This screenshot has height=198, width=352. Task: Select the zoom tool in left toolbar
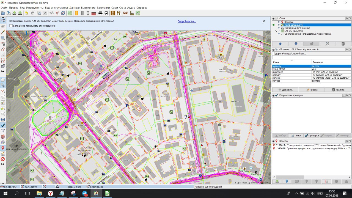coord(3,38)
